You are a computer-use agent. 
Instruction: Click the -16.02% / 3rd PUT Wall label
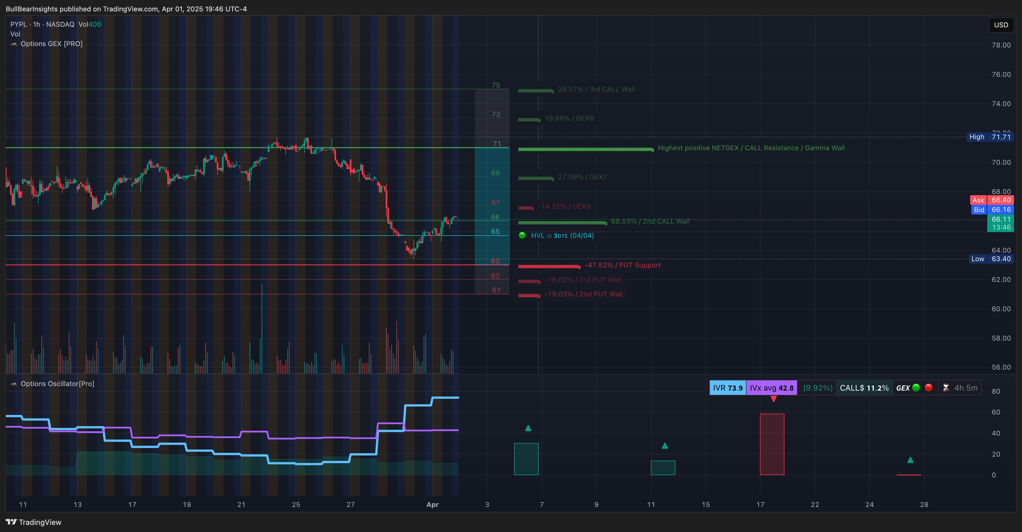click(583, 280)
